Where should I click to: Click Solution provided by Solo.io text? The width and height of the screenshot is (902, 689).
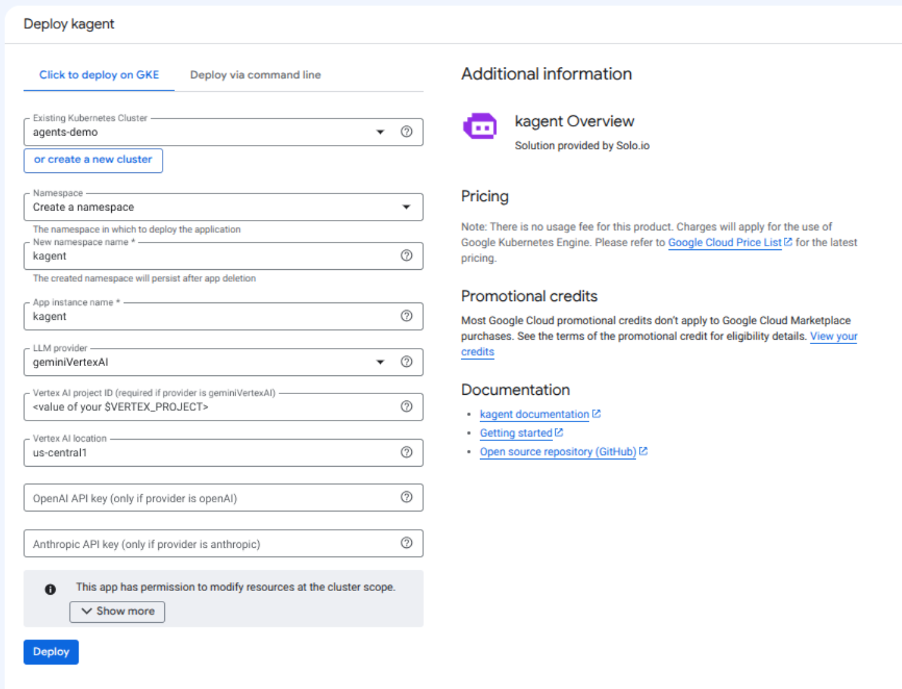[x=582, y=146]
